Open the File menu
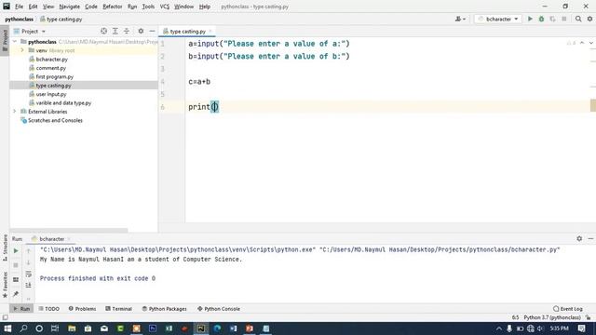The height and width of the screenshot is (335, 596). coord(19,7)
